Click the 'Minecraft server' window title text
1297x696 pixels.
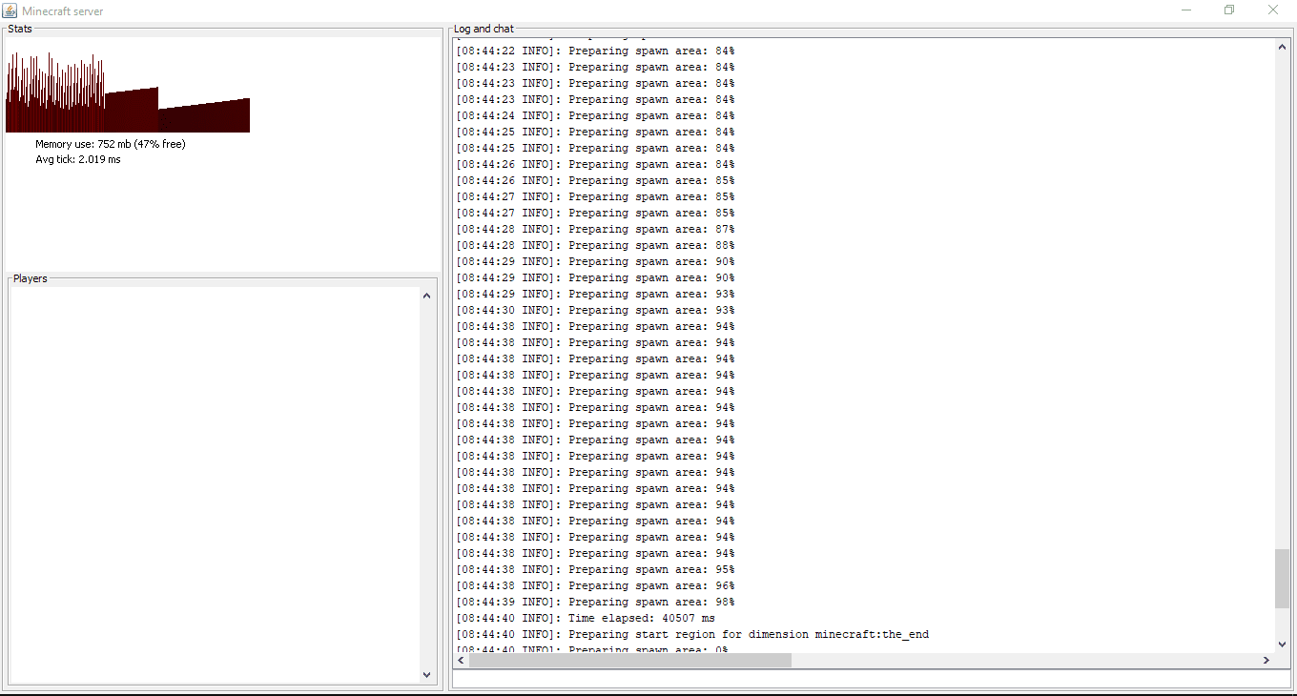pyautogui.click(x=63, y=11)
